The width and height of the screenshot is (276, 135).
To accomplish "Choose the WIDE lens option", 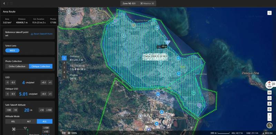I will (x=12, y=50).
